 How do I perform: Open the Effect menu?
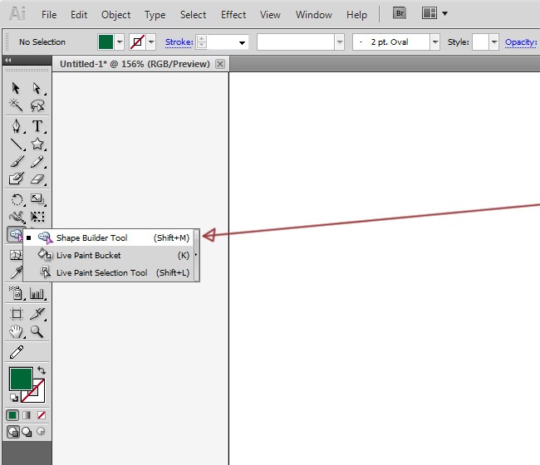click(233, 15)
